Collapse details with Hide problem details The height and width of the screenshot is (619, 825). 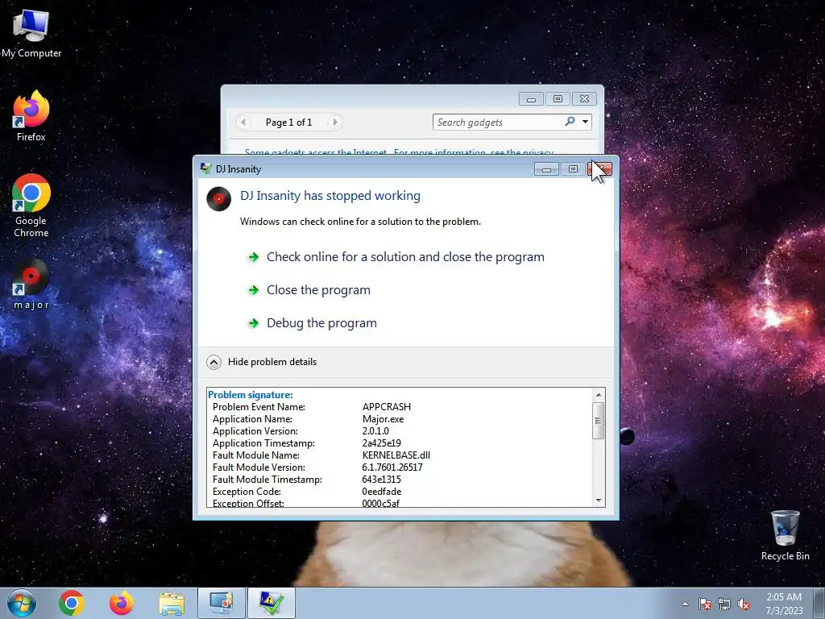click(x=262, y=362)
